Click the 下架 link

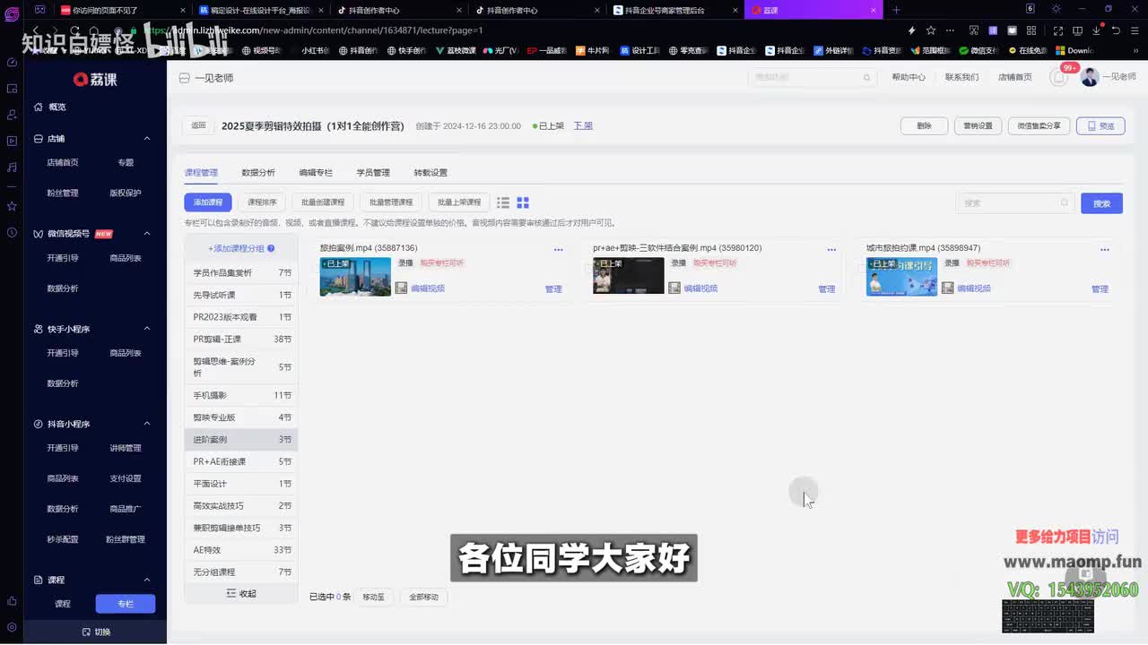point(583,125)
